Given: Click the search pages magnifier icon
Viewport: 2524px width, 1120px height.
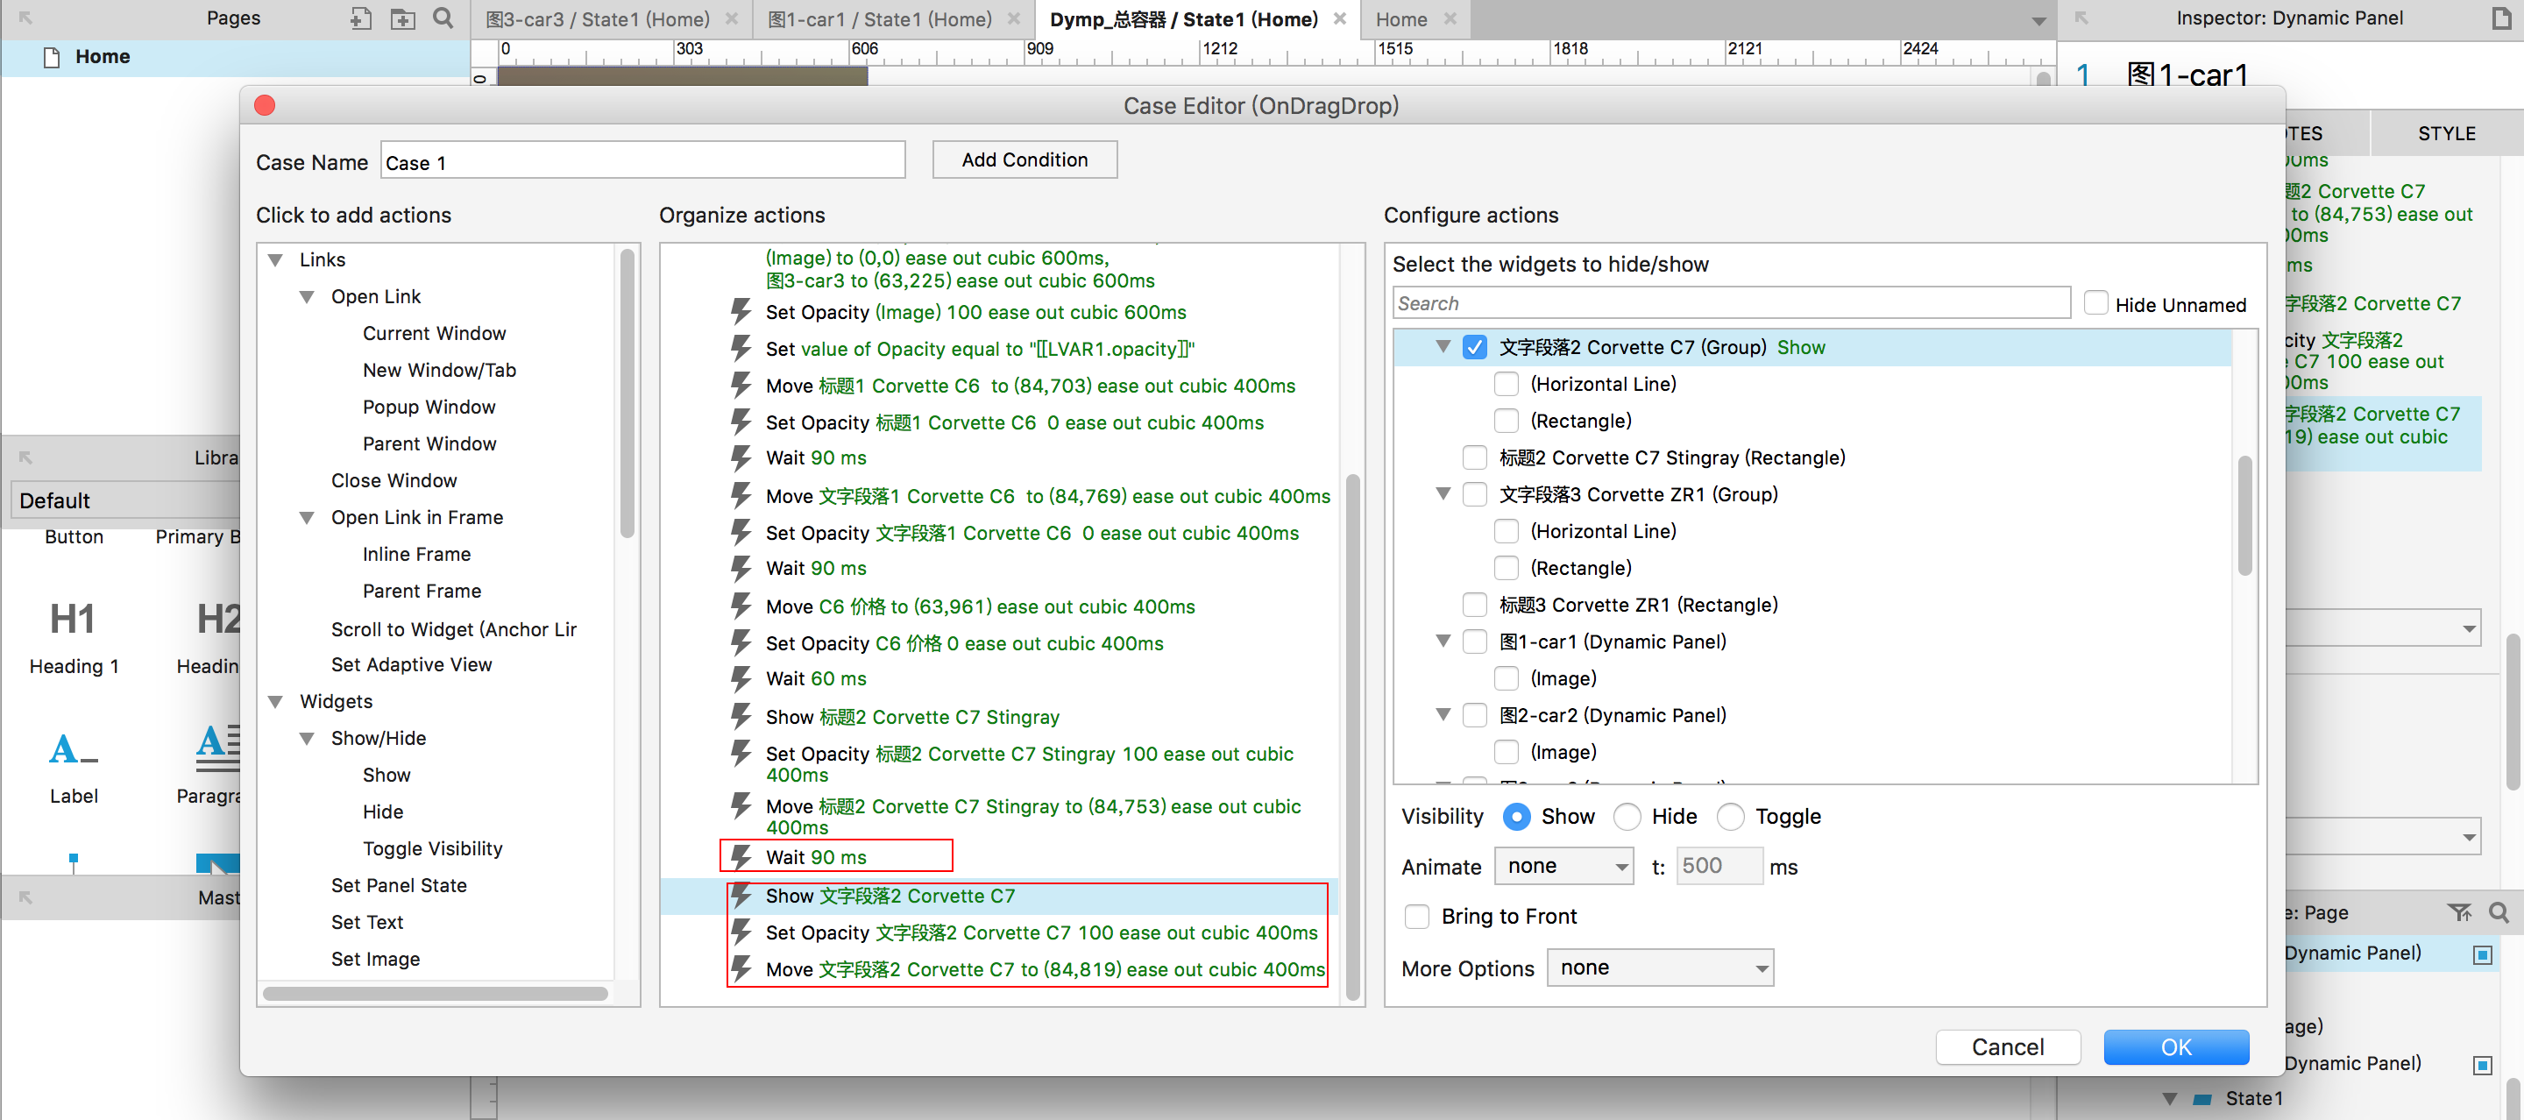Looking at the screenshot, I should click(443, 18).
